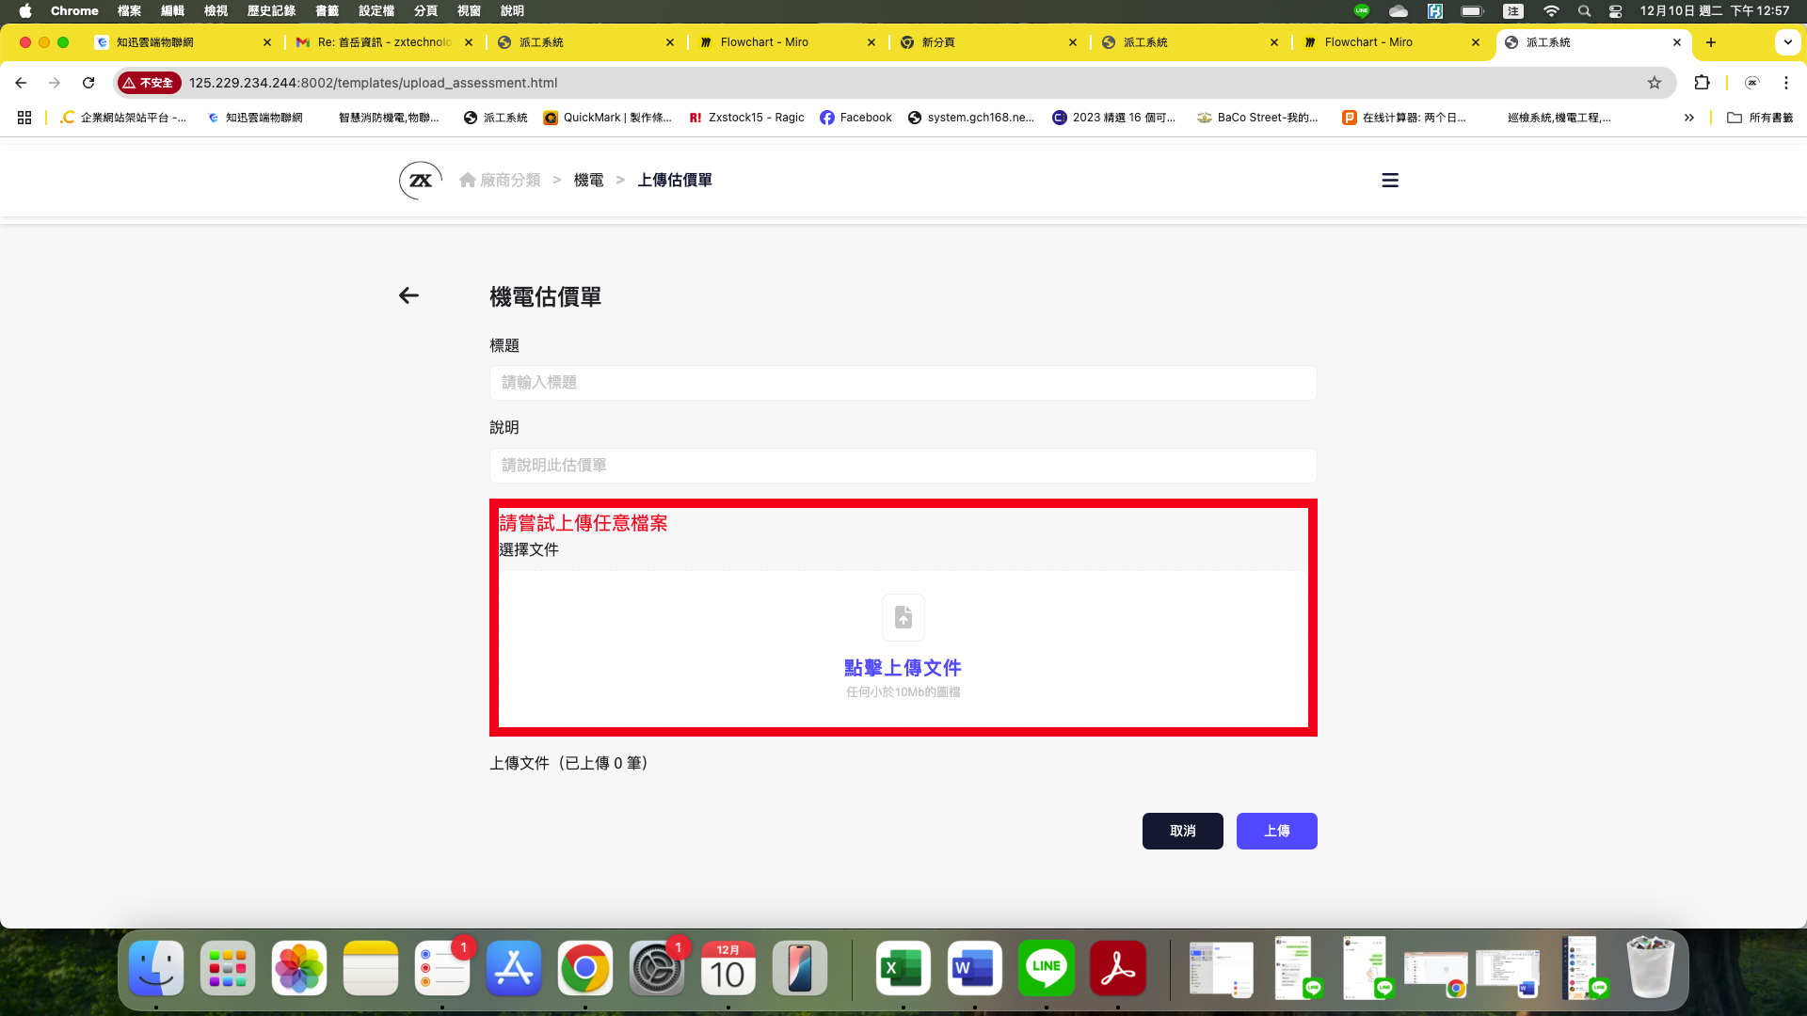Image resolution: width=1807 pixels, height=1016 pixels.
Task: Open Control Center in menu bar
Action: pos(1616,11)
